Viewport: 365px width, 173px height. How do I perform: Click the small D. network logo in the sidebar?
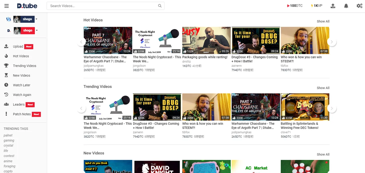coord(9,30)
